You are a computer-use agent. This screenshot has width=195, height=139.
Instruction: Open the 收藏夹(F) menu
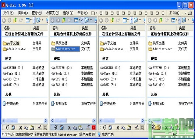pyautogui.click(x=53, y=13)
